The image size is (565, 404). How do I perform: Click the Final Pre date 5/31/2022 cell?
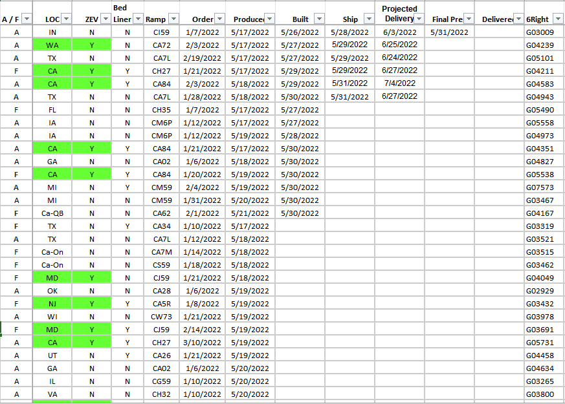pos(449,32)
